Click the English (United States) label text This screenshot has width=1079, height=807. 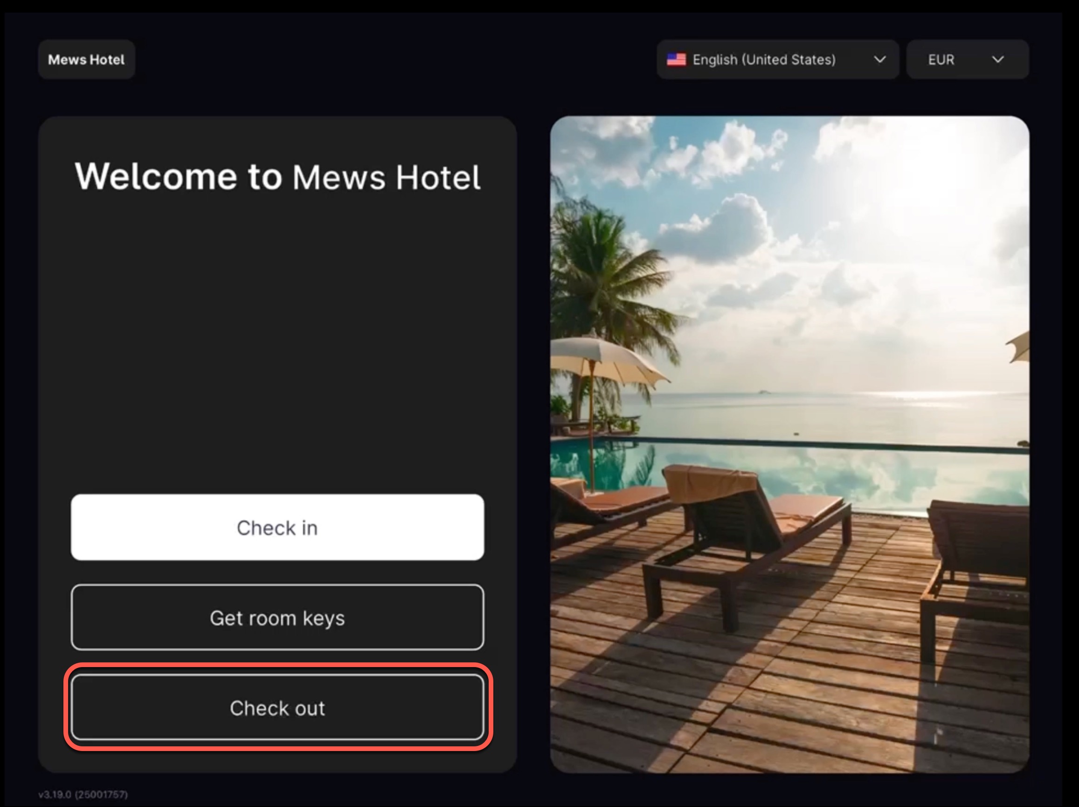[764, 60]
